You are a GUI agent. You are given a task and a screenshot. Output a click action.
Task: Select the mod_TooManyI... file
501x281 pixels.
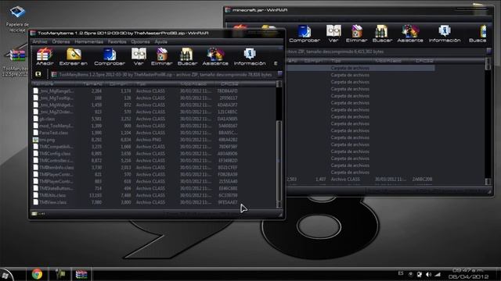pyautogui.click(x=56, y=126)
